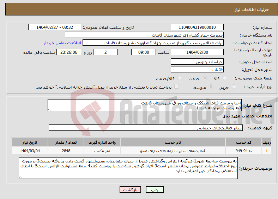Click the نوع فرآیند خرید label
Image resolution: width=278 pixels, height=199 pixels.
[x=258, y=87]
